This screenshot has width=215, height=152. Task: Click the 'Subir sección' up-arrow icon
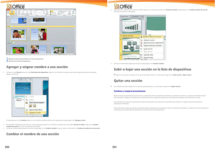(140, 49)
